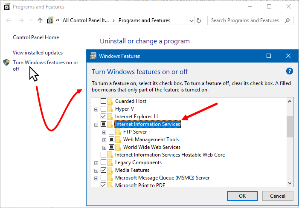
Task: Click the features list scroll down arrow
Action: [290, 183]
